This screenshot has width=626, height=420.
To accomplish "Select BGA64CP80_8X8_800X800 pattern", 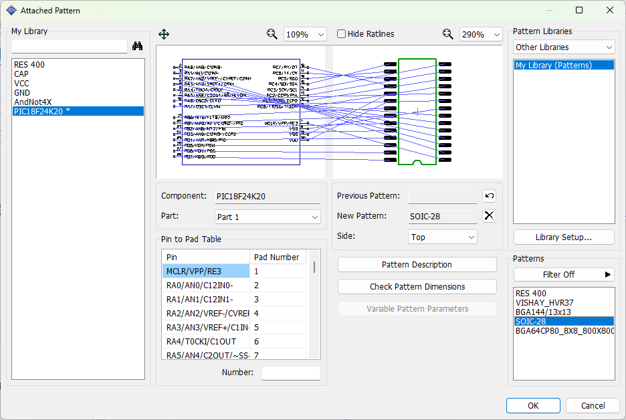I will click(x=564, y=331).
